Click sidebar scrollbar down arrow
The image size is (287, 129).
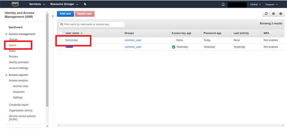(47, 126)
